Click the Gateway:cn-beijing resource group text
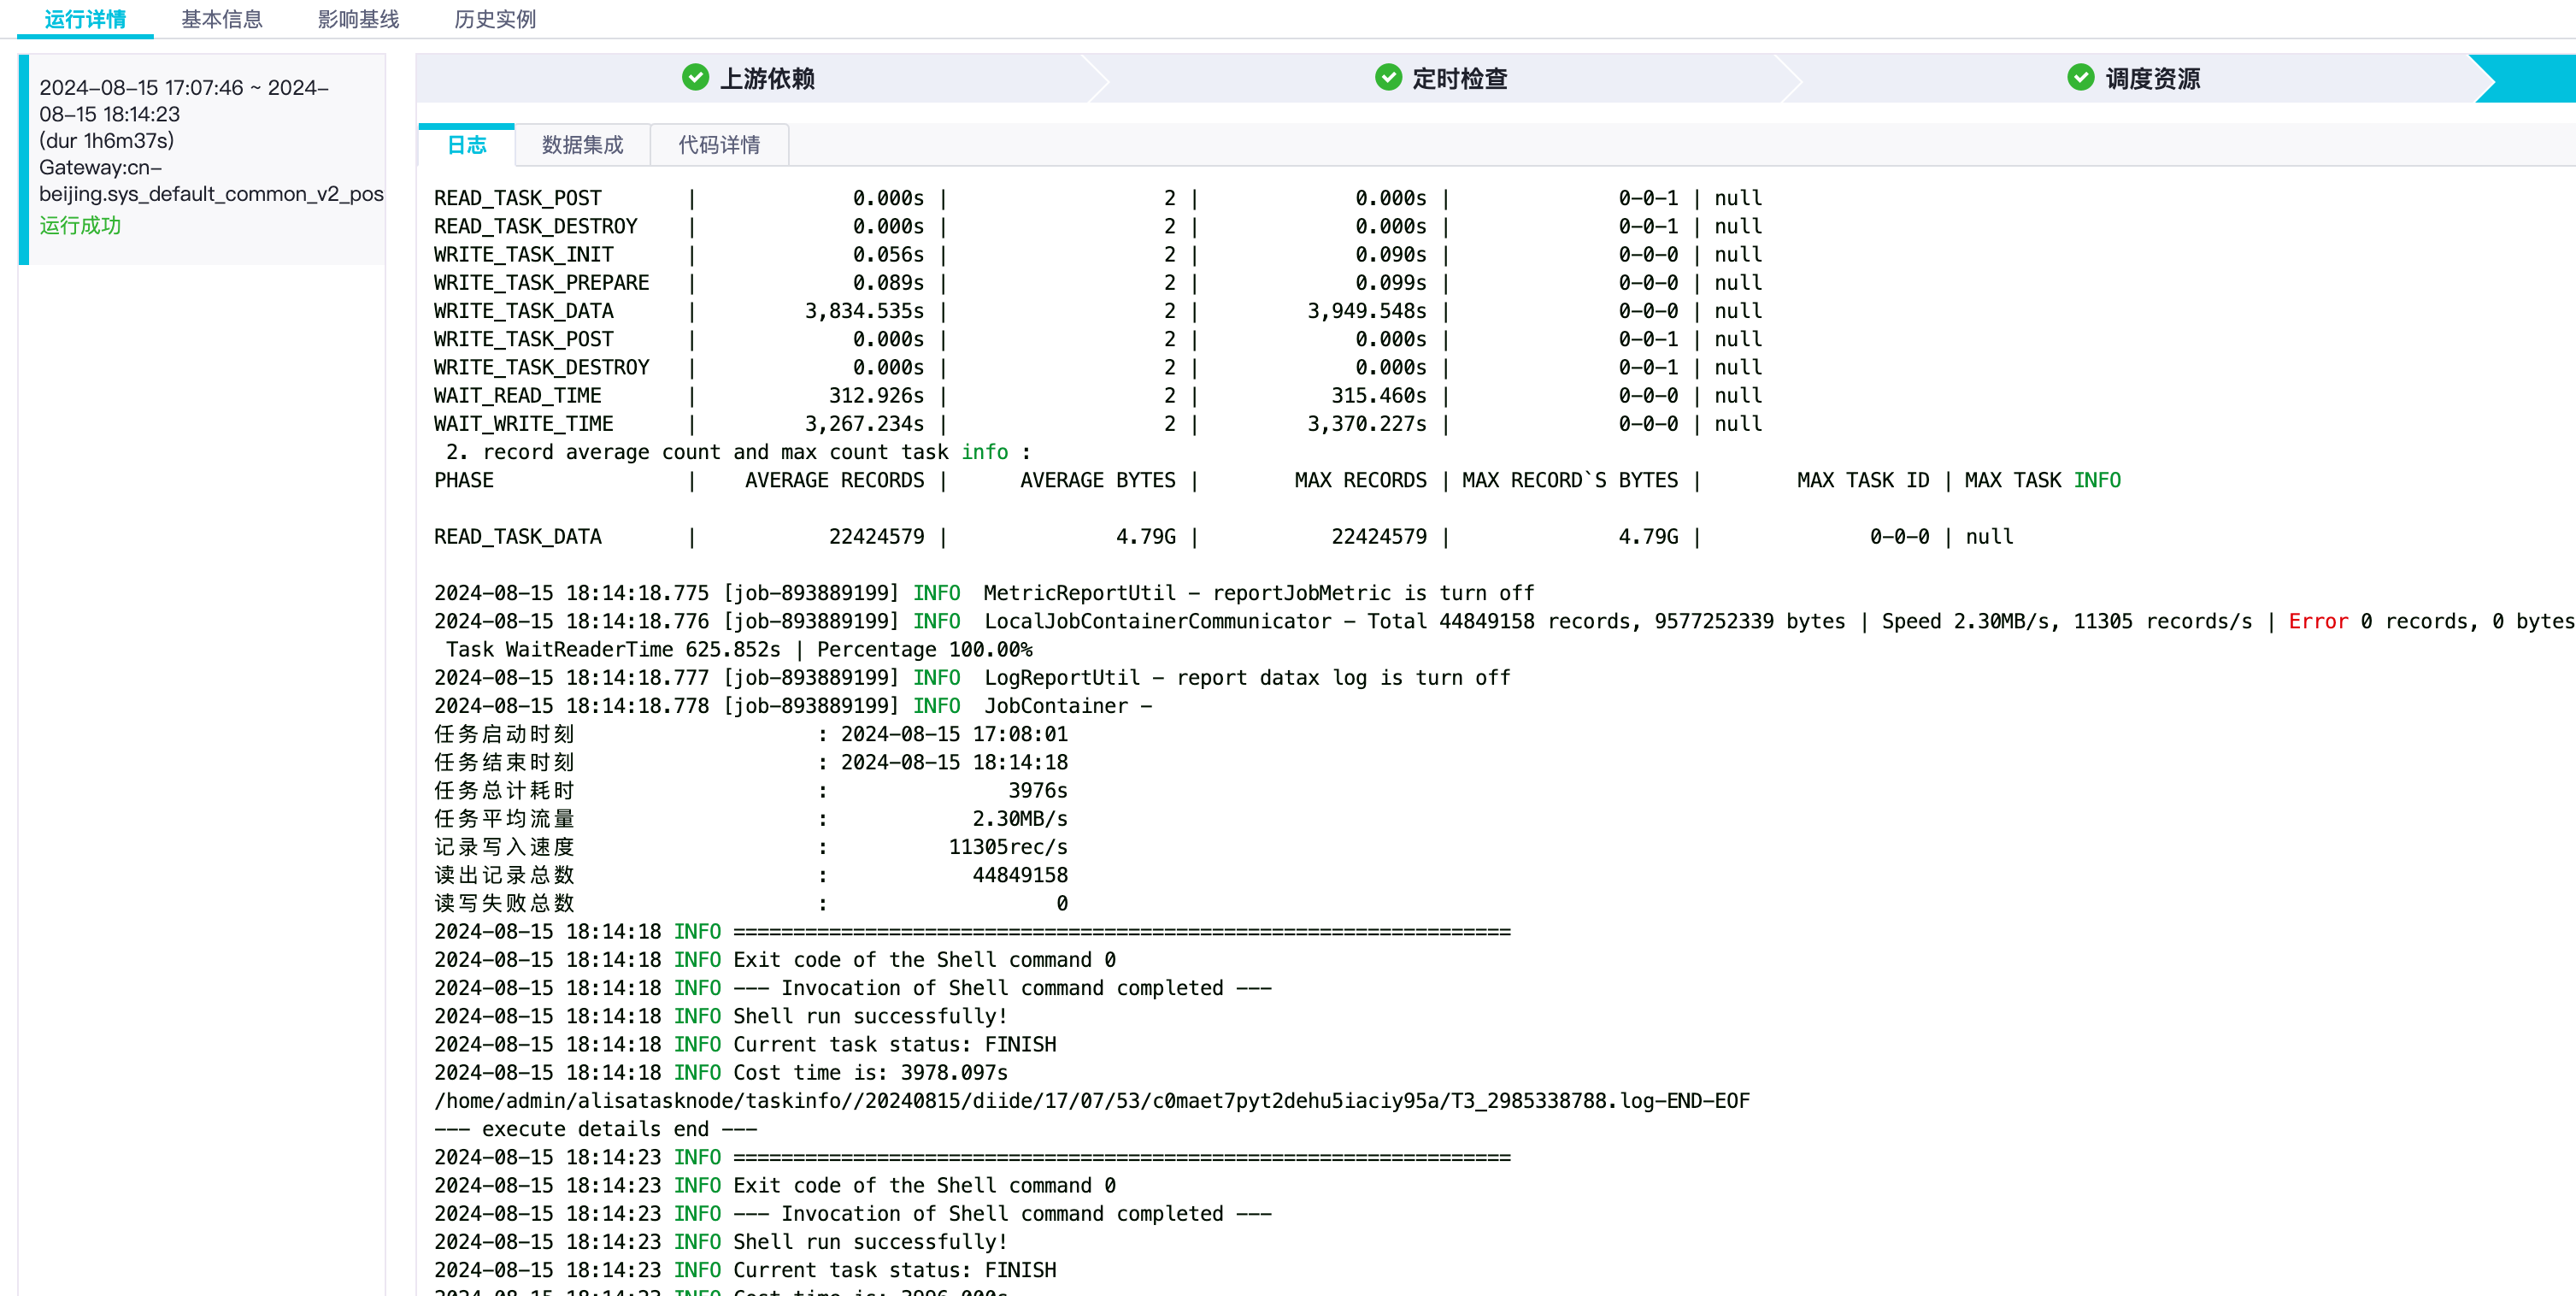Screen dimensions: 2576x1296 click(211, 181)
